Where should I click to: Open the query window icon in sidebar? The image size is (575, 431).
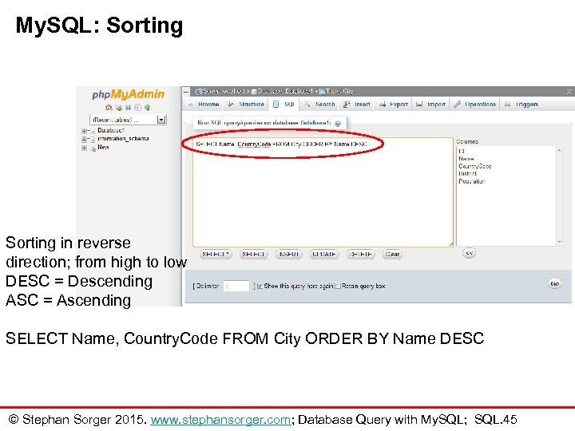click(128, 108)
